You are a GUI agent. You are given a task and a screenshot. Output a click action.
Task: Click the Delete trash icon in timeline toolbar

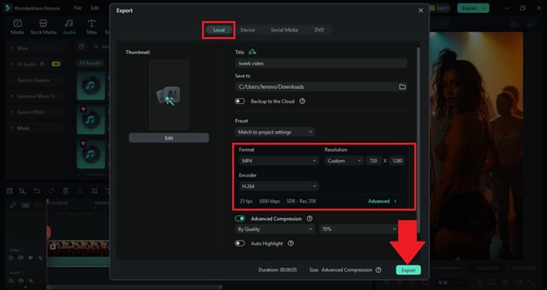pos(66,191)
